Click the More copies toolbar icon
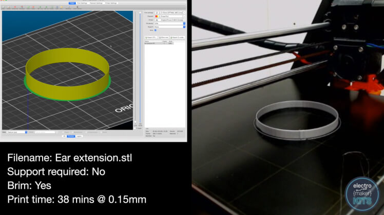Screen dimensions: 384x215 click(x=28, y=7)
